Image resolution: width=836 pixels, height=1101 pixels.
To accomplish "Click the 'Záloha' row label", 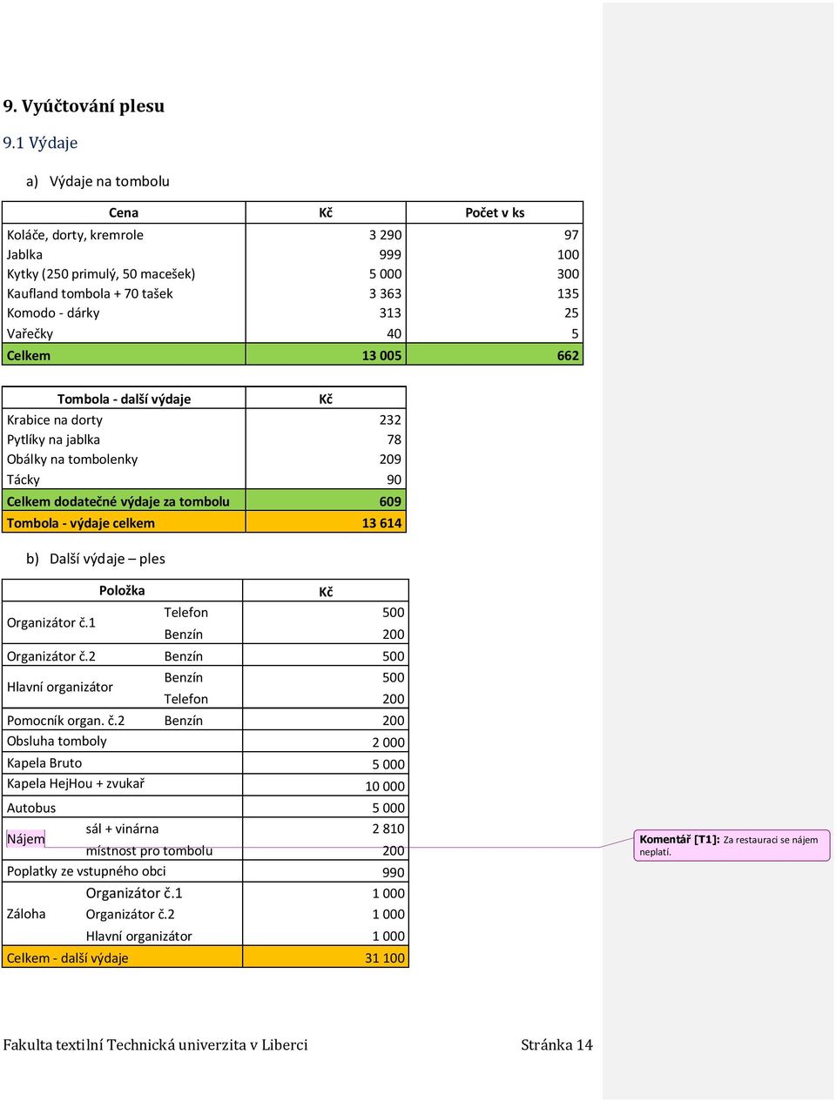I will 26,915.
